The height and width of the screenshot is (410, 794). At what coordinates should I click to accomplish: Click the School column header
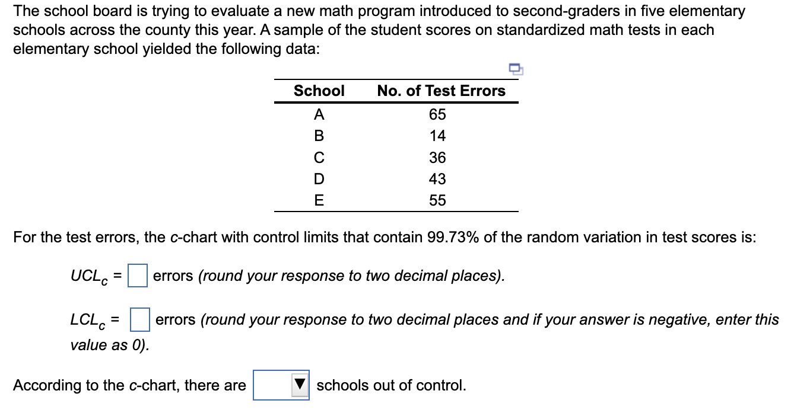pyautogui.click(x=319, y=91)
